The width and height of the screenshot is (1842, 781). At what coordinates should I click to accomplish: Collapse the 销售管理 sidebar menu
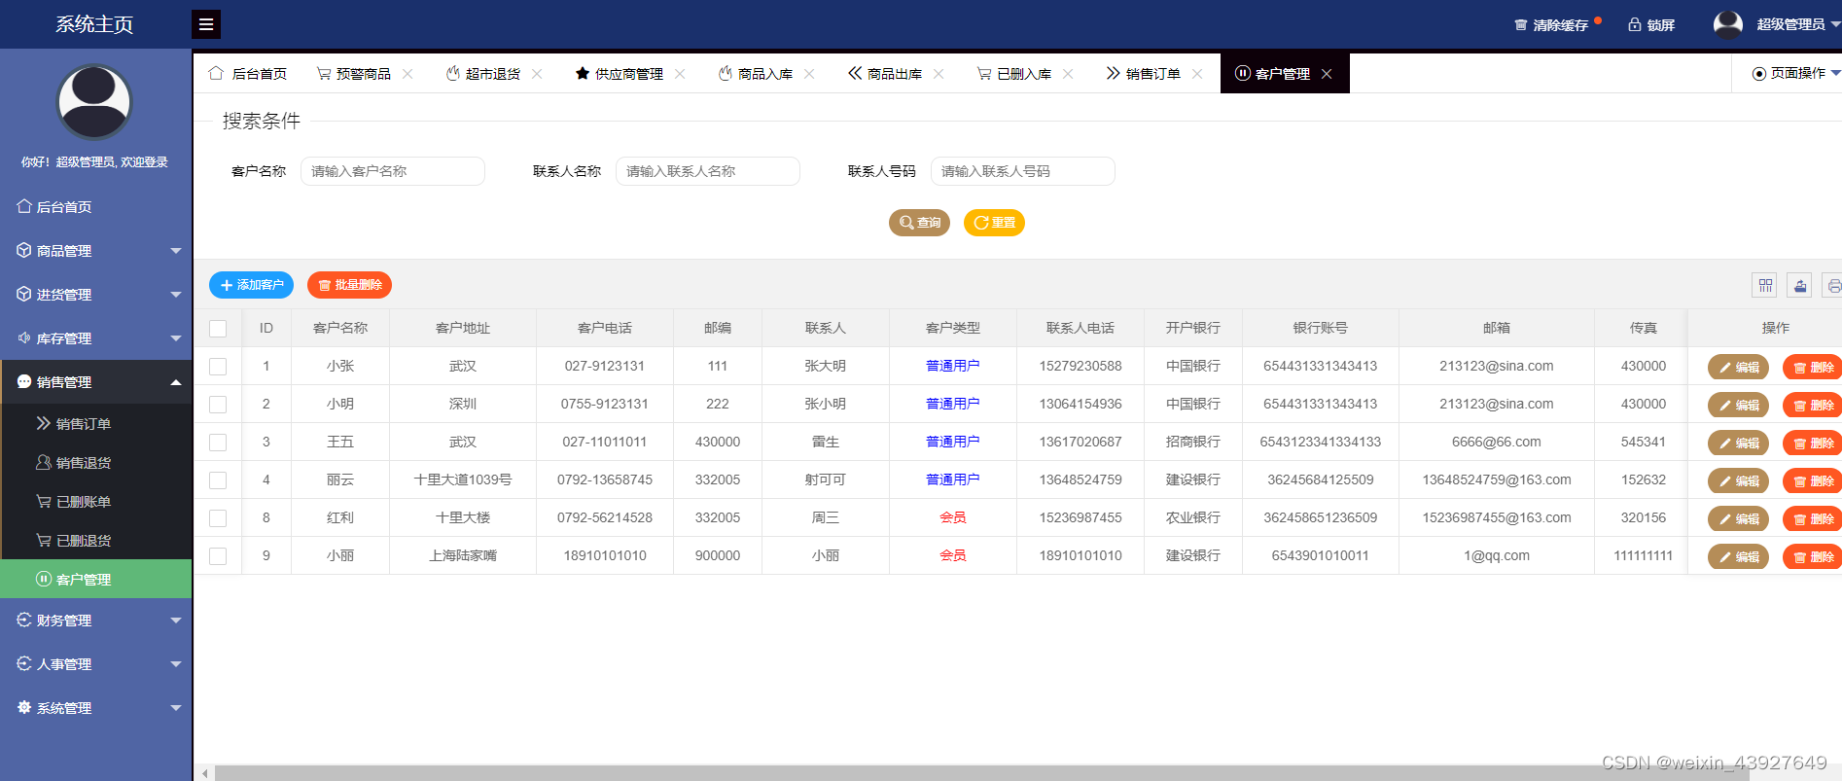click(96, 381)
